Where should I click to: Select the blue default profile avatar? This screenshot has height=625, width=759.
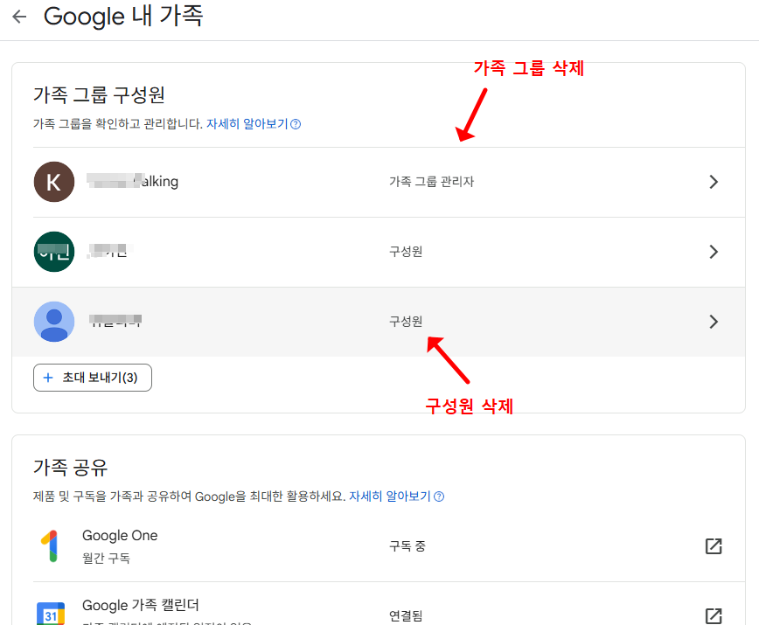click(x=54, y=322)
